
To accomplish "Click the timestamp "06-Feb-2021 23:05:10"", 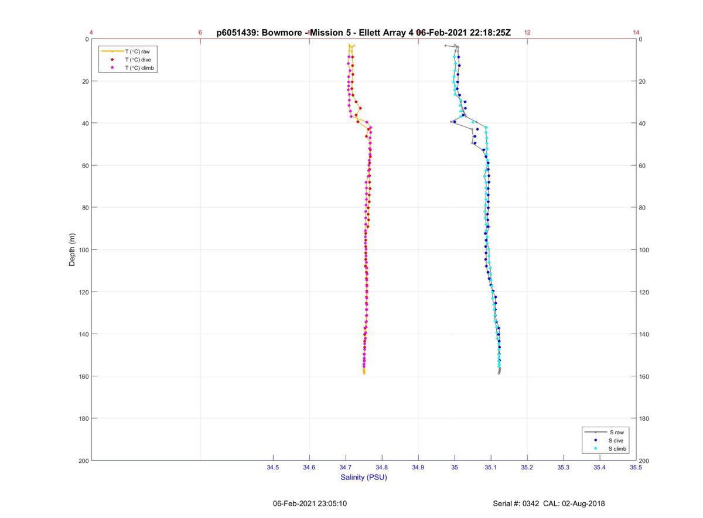I will click(310, 503).
